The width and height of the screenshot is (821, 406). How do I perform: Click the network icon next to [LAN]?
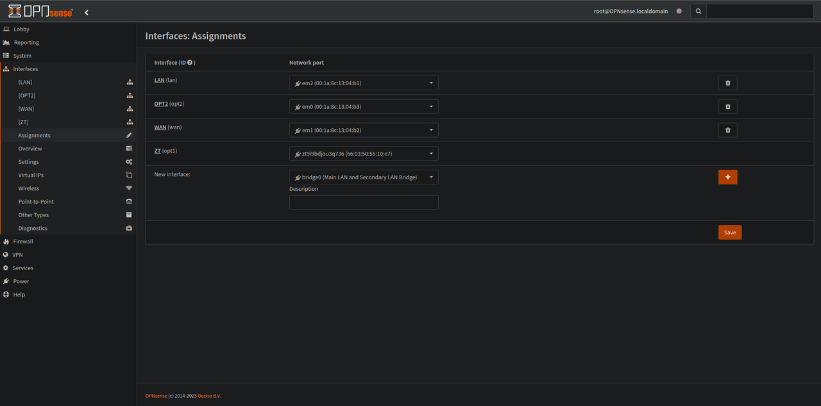point(130,82)
